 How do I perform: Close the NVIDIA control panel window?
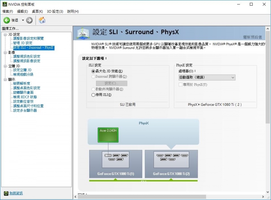pos(264,4)
